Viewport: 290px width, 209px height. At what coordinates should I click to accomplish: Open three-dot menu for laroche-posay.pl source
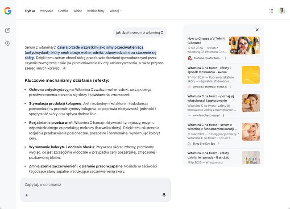pyautogui.click(x=223, y=115)
